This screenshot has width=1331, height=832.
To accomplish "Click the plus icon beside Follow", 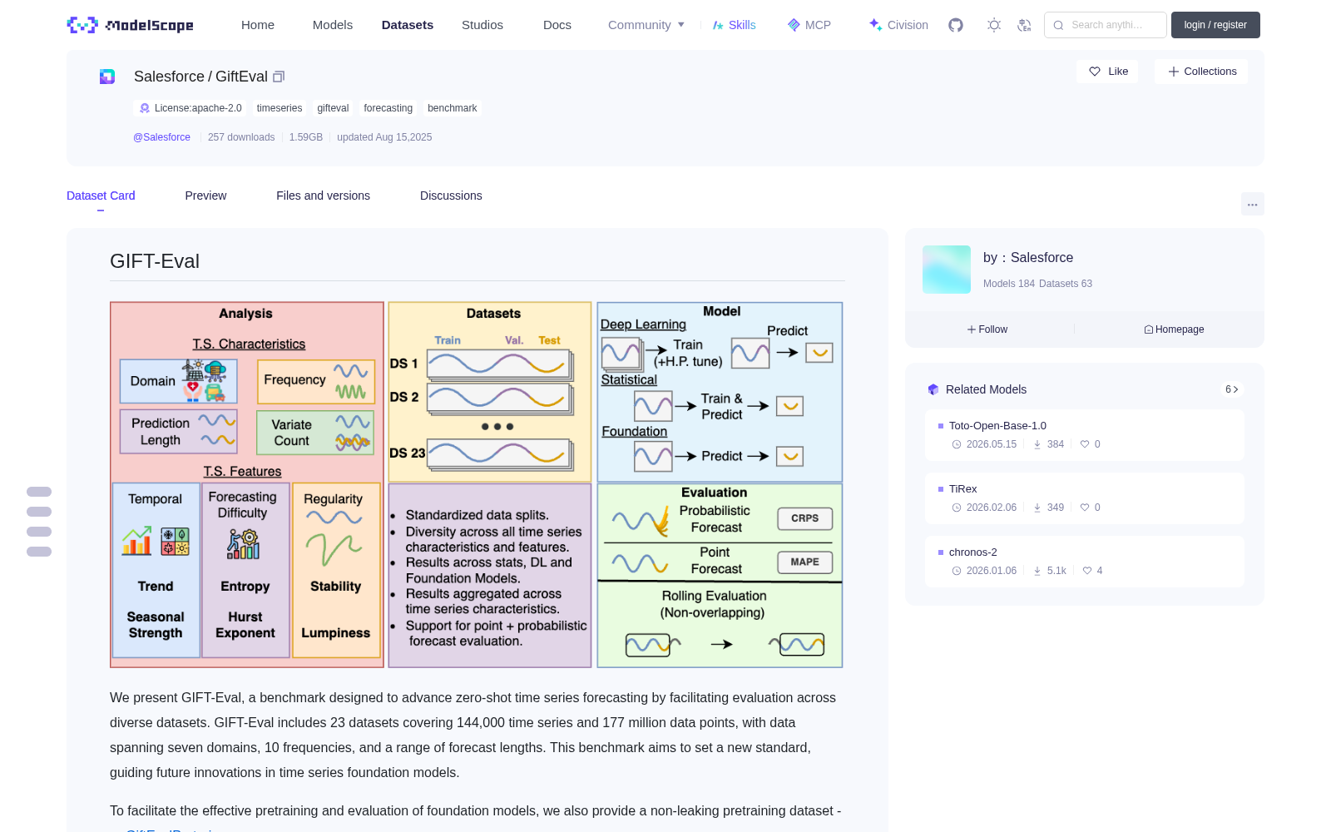I will pos(972,329).
